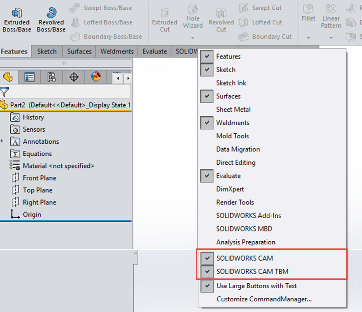Select the History folder in tree
The image size is (362, 312).
pyautogui.click(x=27, y=117)
